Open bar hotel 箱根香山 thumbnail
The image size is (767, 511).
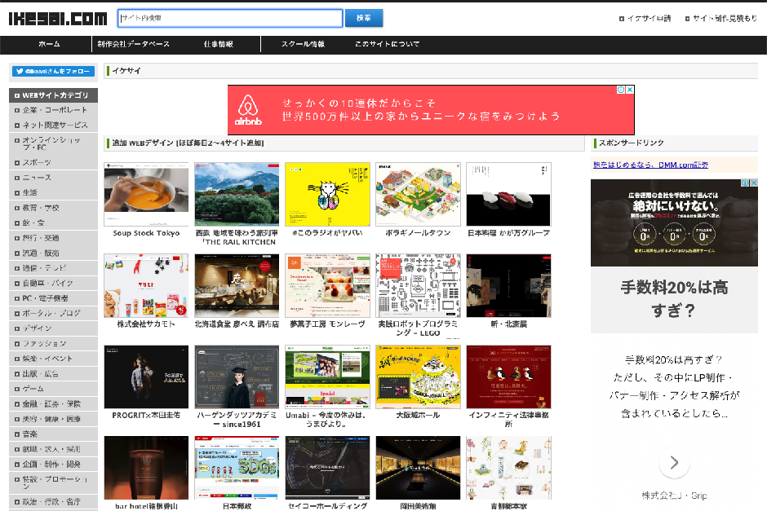point(146,468)
